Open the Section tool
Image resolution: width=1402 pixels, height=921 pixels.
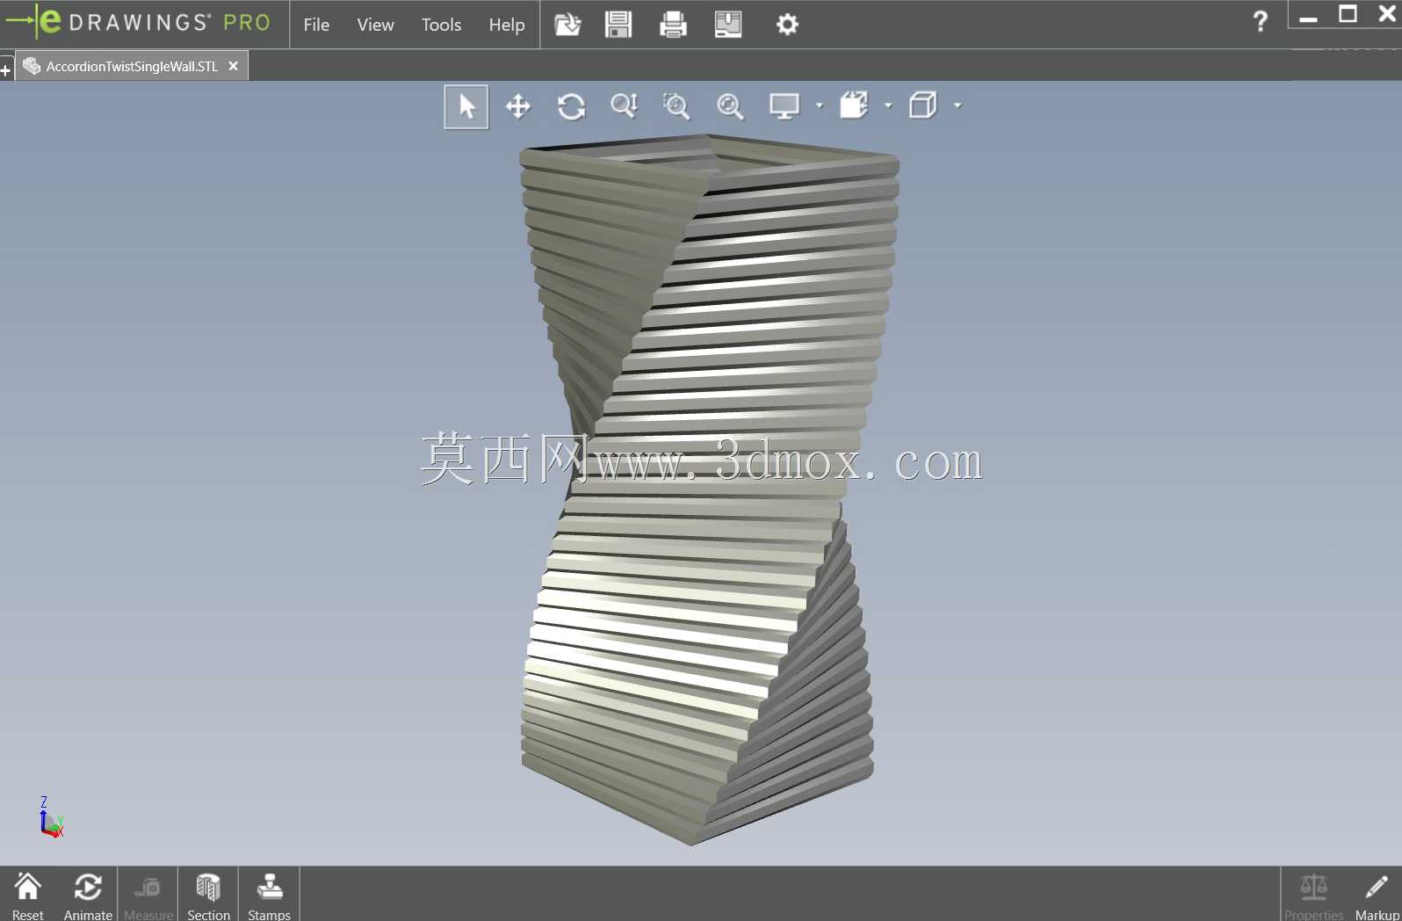208,896
